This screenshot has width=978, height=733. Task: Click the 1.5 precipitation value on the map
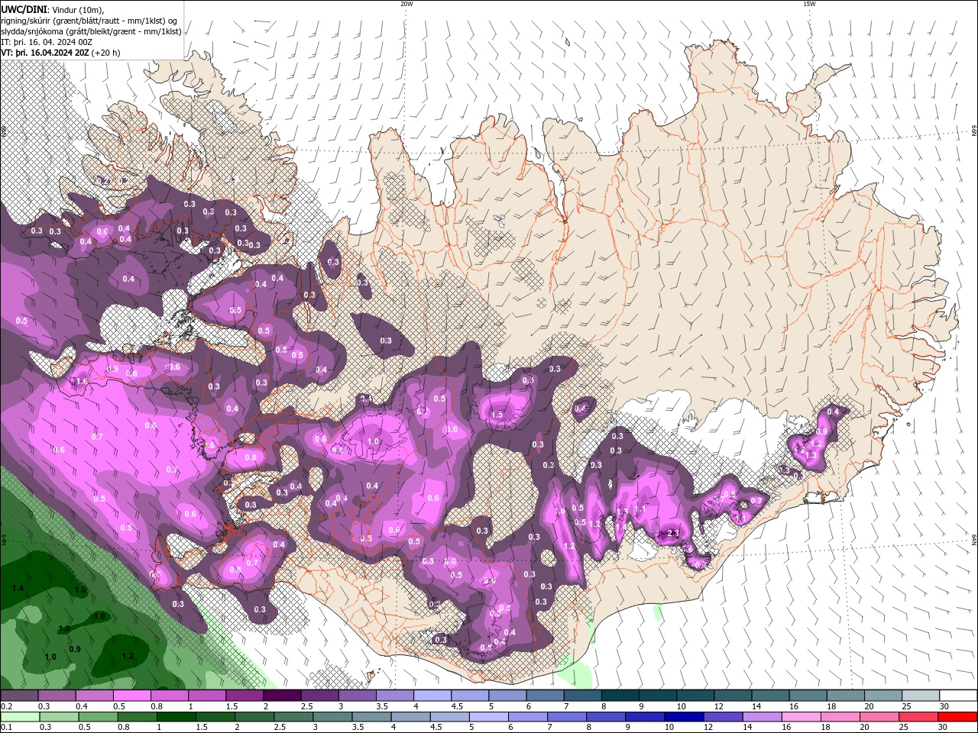[497, 415]
